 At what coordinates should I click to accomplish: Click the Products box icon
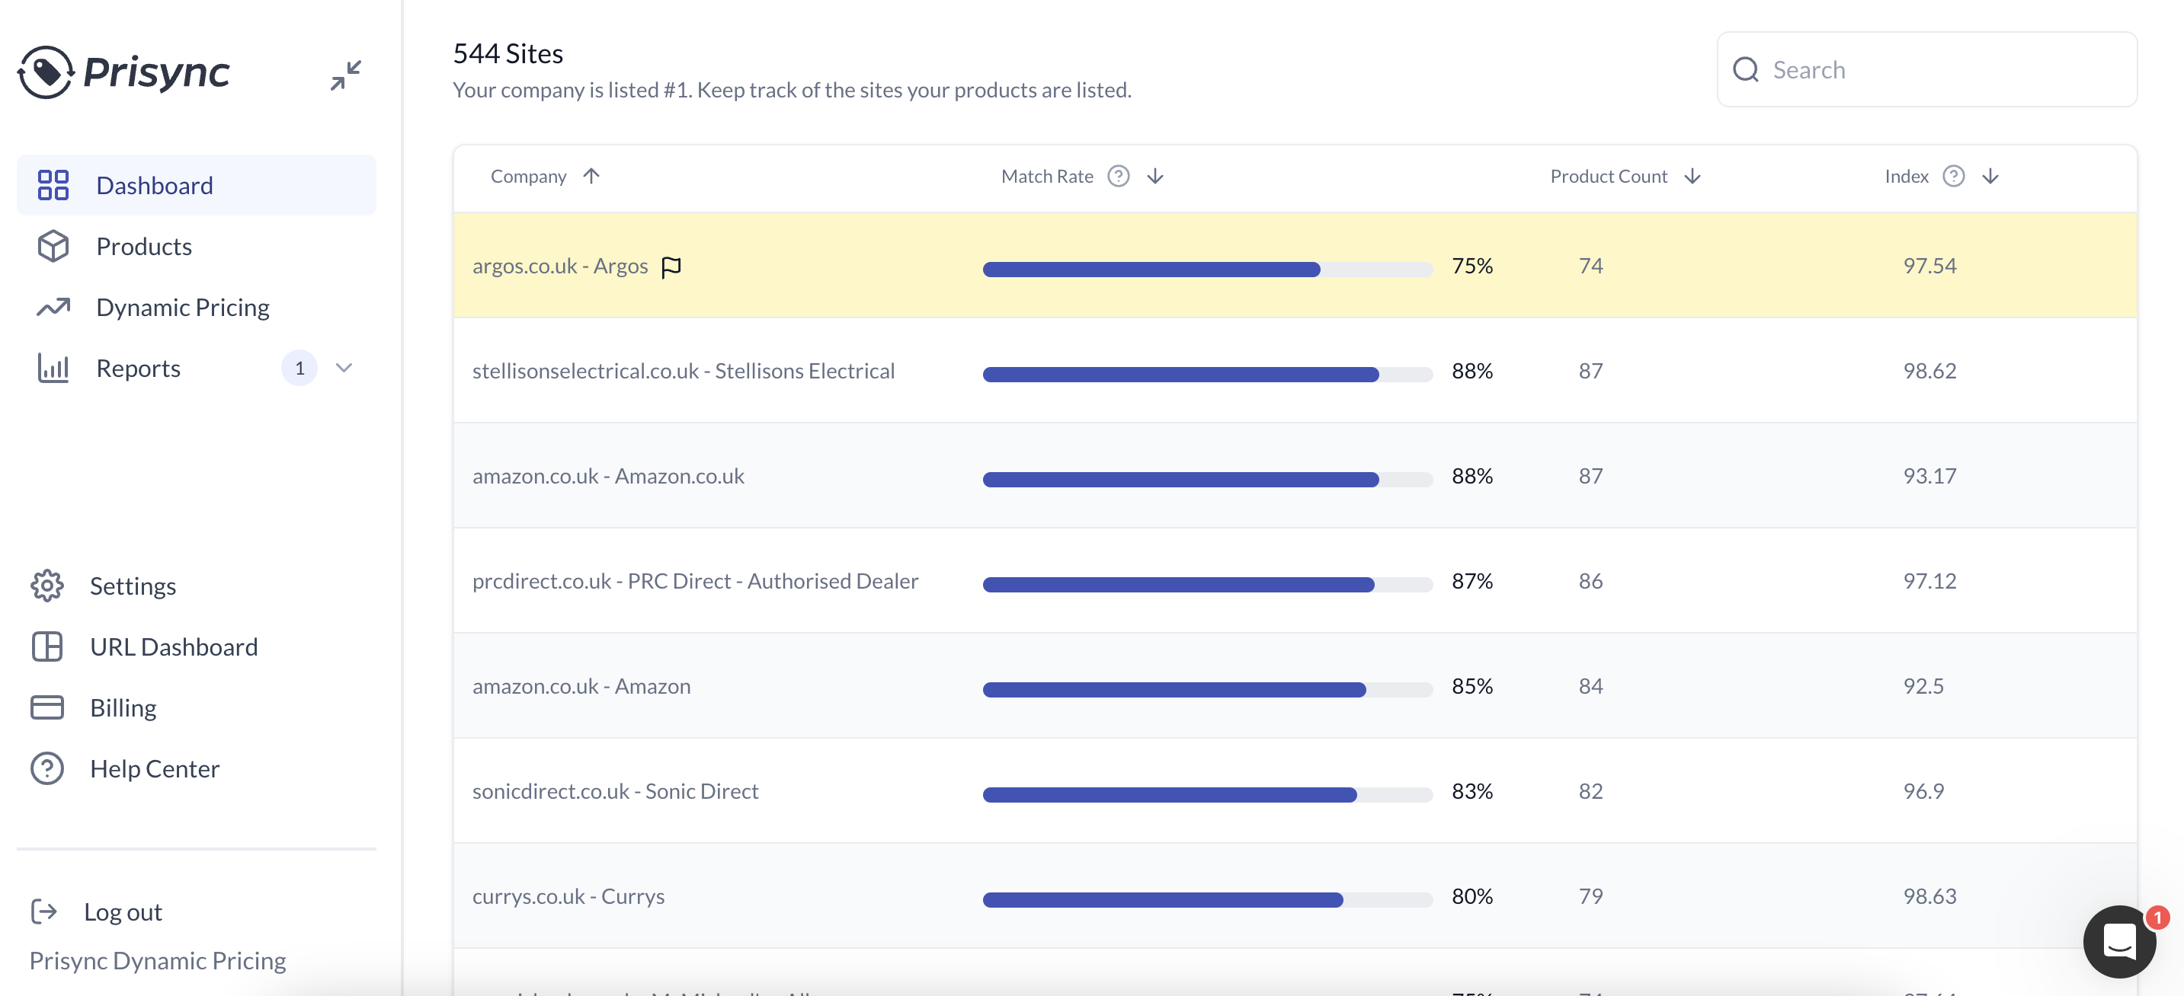(x=53, y=246)
